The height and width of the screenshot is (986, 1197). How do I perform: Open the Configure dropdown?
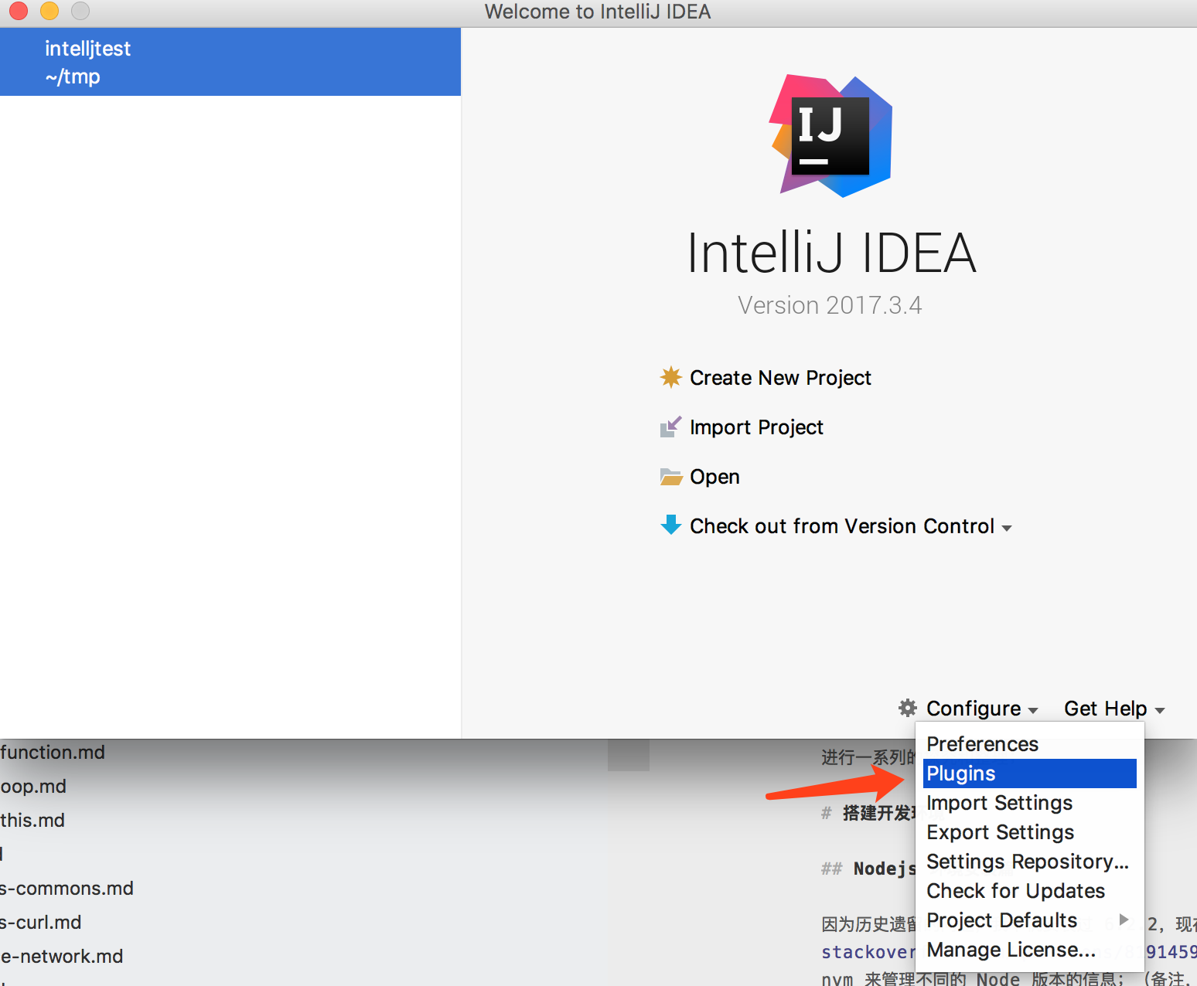[973, 708]
